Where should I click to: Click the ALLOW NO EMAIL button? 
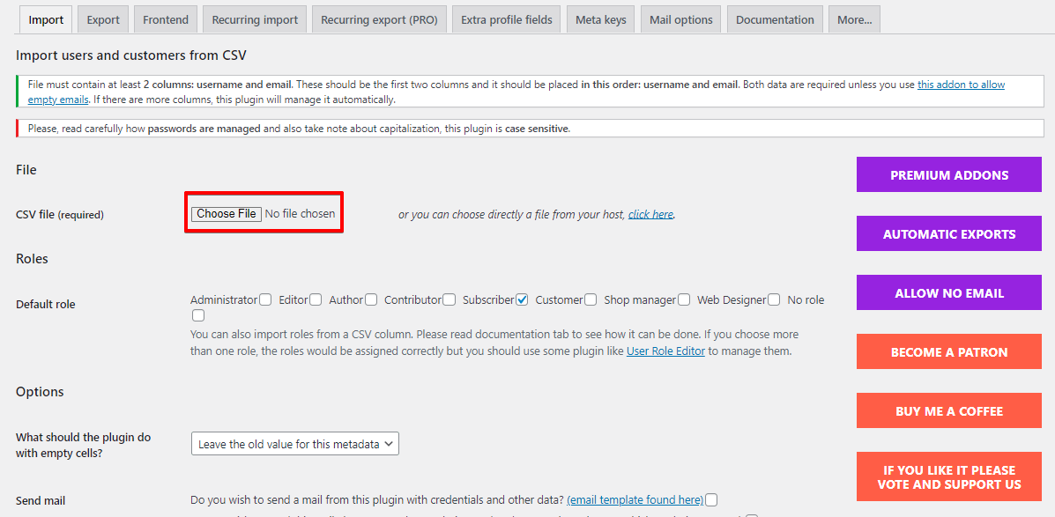(948, 292)
